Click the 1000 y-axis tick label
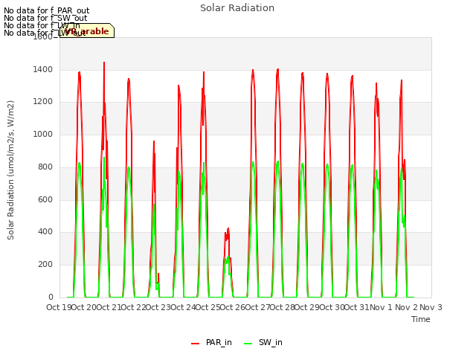 [43, 134]
